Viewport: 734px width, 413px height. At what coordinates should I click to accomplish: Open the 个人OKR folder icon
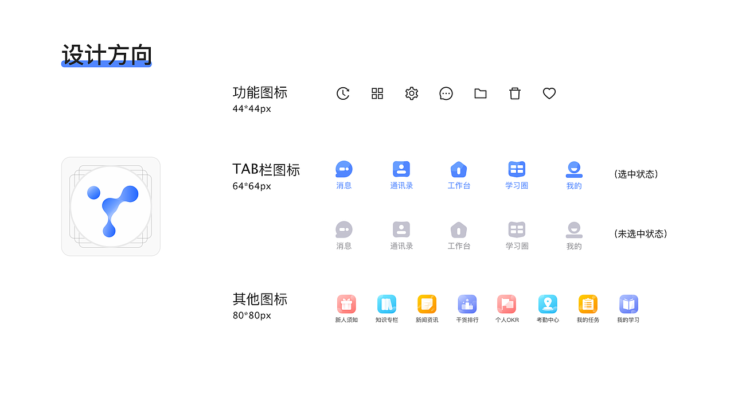coord(507,304)
